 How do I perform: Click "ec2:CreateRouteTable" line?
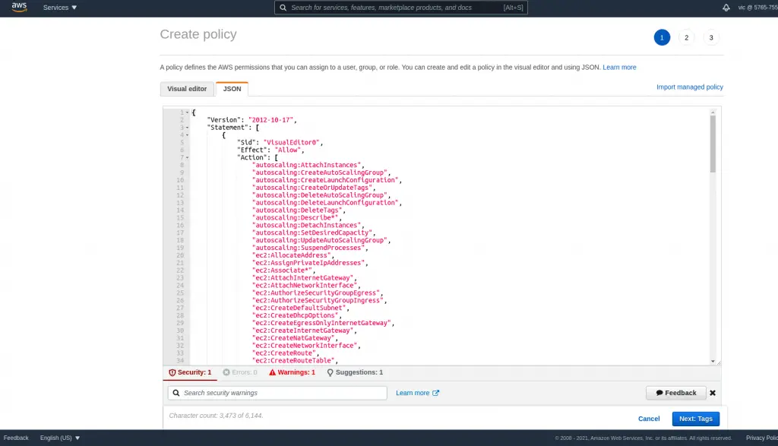(x=294, y=361)
